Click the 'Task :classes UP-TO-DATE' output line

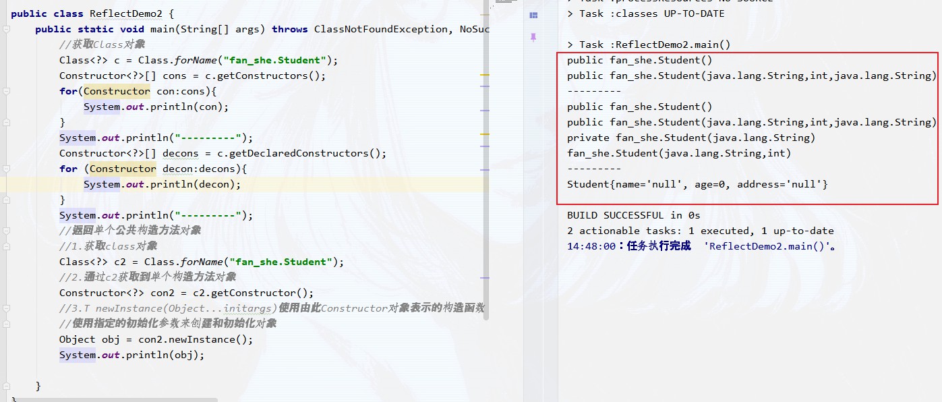pyautogui.click(x=646, y=13)
